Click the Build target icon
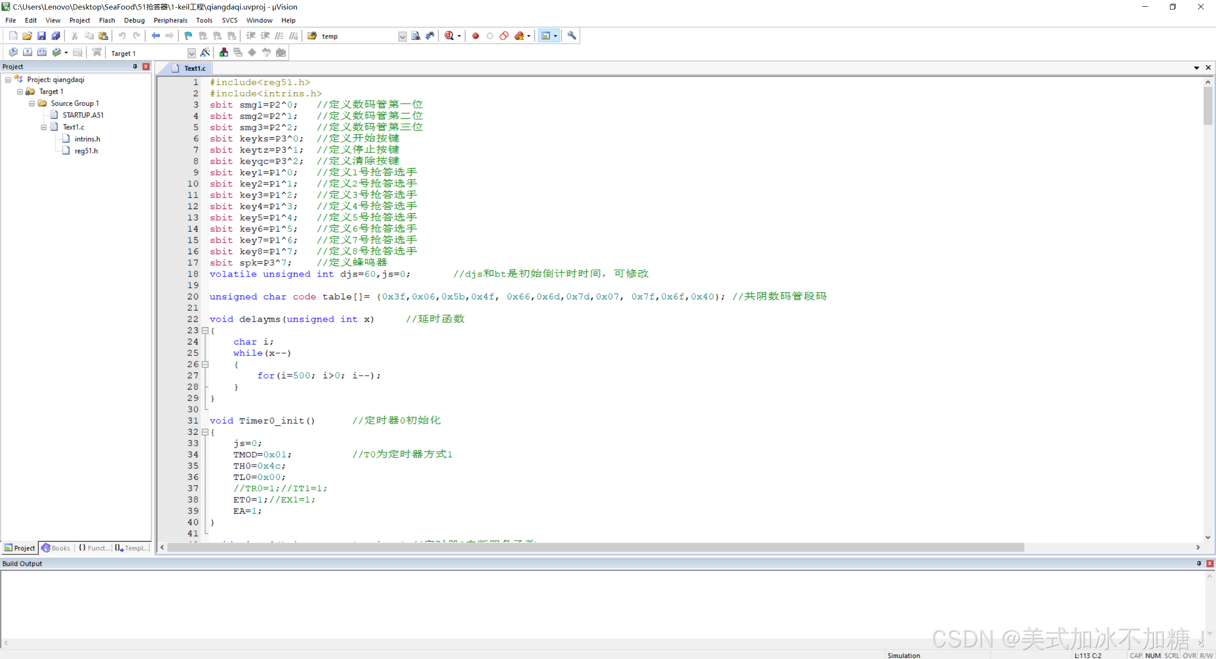Image resolution: width=1216 pixels, height=659 pixels. click(x=28, y=53)
